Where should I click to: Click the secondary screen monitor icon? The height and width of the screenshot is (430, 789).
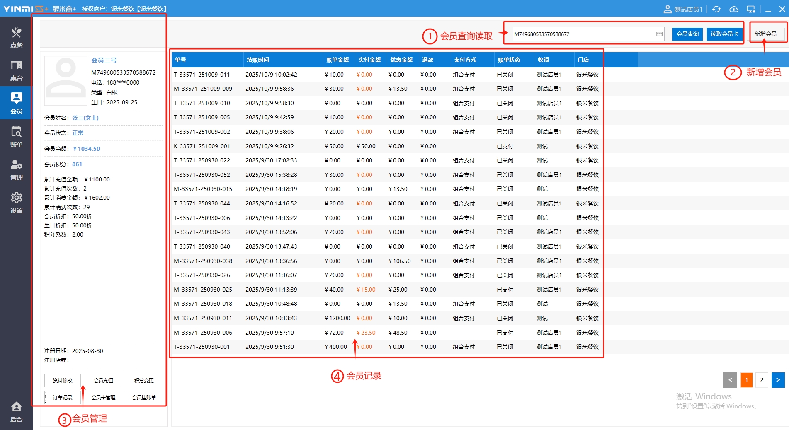point(751,9)
